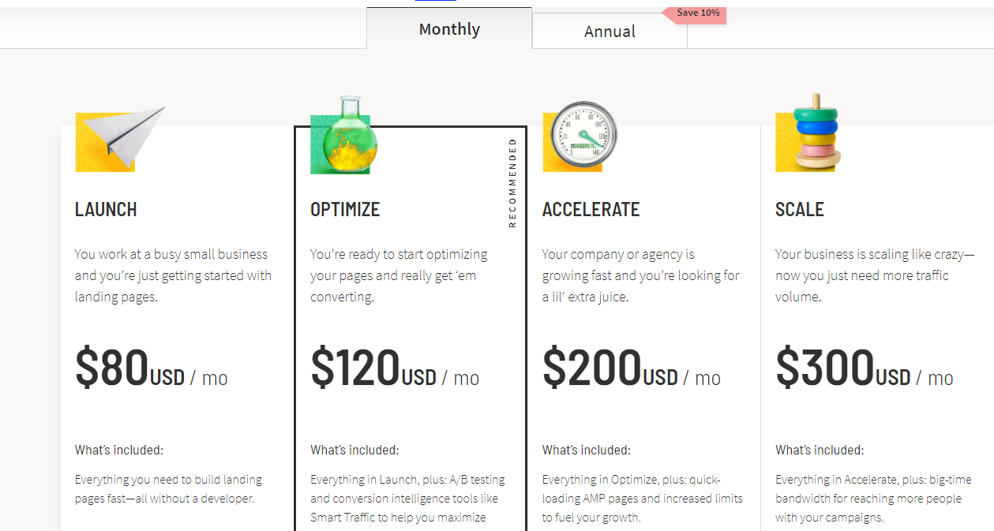Click the Save 10% badge
Screen dimensions: 994x531
tap(697, 13)
